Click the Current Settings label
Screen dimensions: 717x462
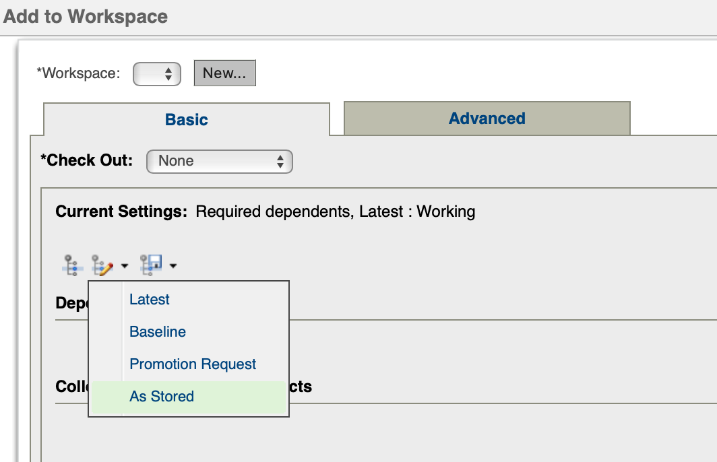click(121, 211)
